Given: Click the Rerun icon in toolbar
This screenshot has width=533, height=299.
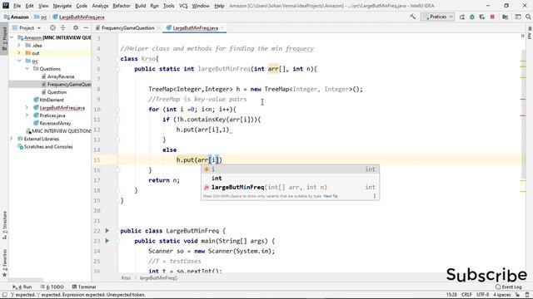Looking at the screenshot, I should (x=461, y=17).
